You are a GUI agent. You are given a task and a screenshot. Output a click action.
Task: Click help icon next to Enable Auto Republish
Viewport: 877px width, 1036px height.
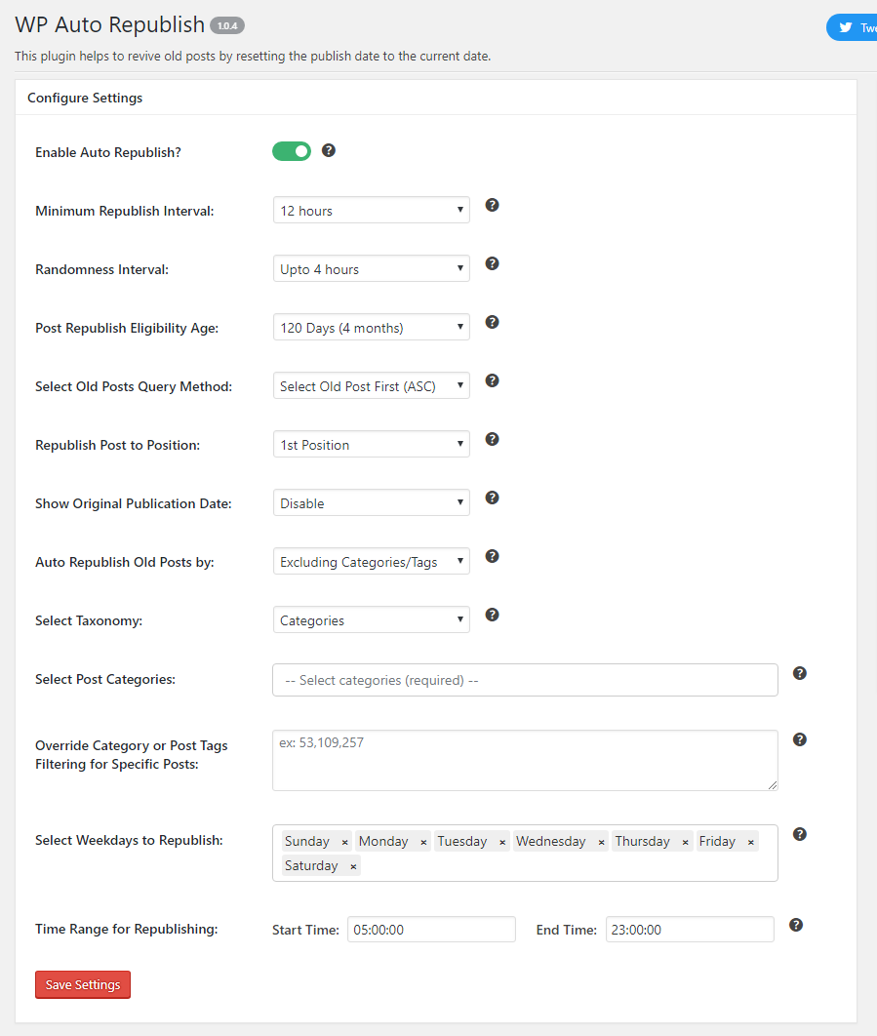(329, 150)
